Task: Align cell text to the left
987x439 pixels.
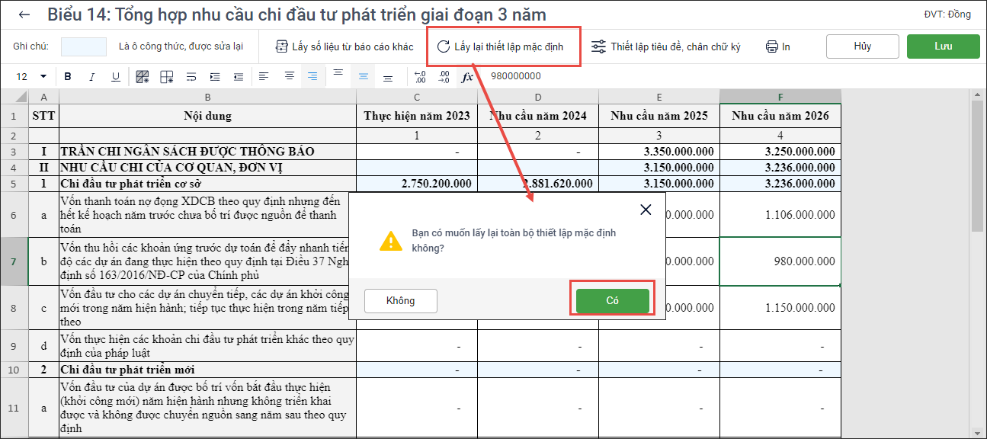Action: (x=264, y=76)
